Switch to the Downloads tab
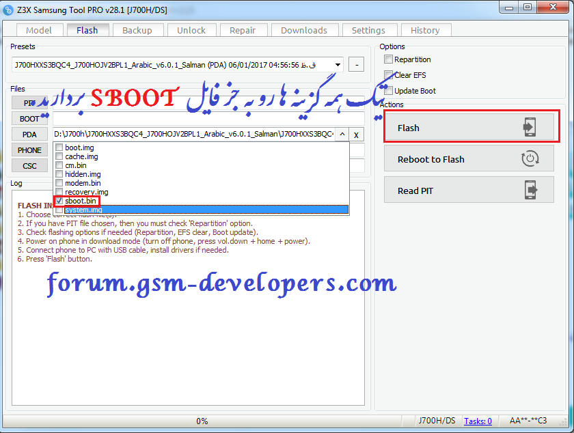This screenshot has height=433, width=574. (x=304, y=30)
